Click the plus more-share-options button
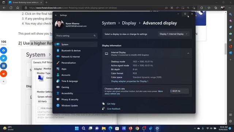The height and width of the screenshot is (132, 234). pyautogui.click(x=4, y=81)
